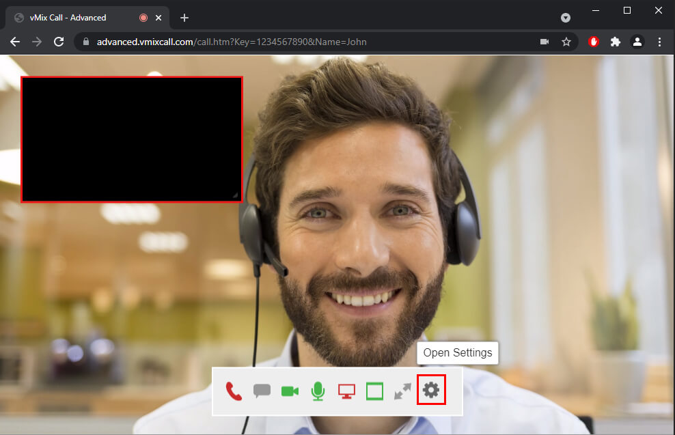Mute the green microphone button
Image resolution: width=675 pixels, height=435 pixels.
318,391
